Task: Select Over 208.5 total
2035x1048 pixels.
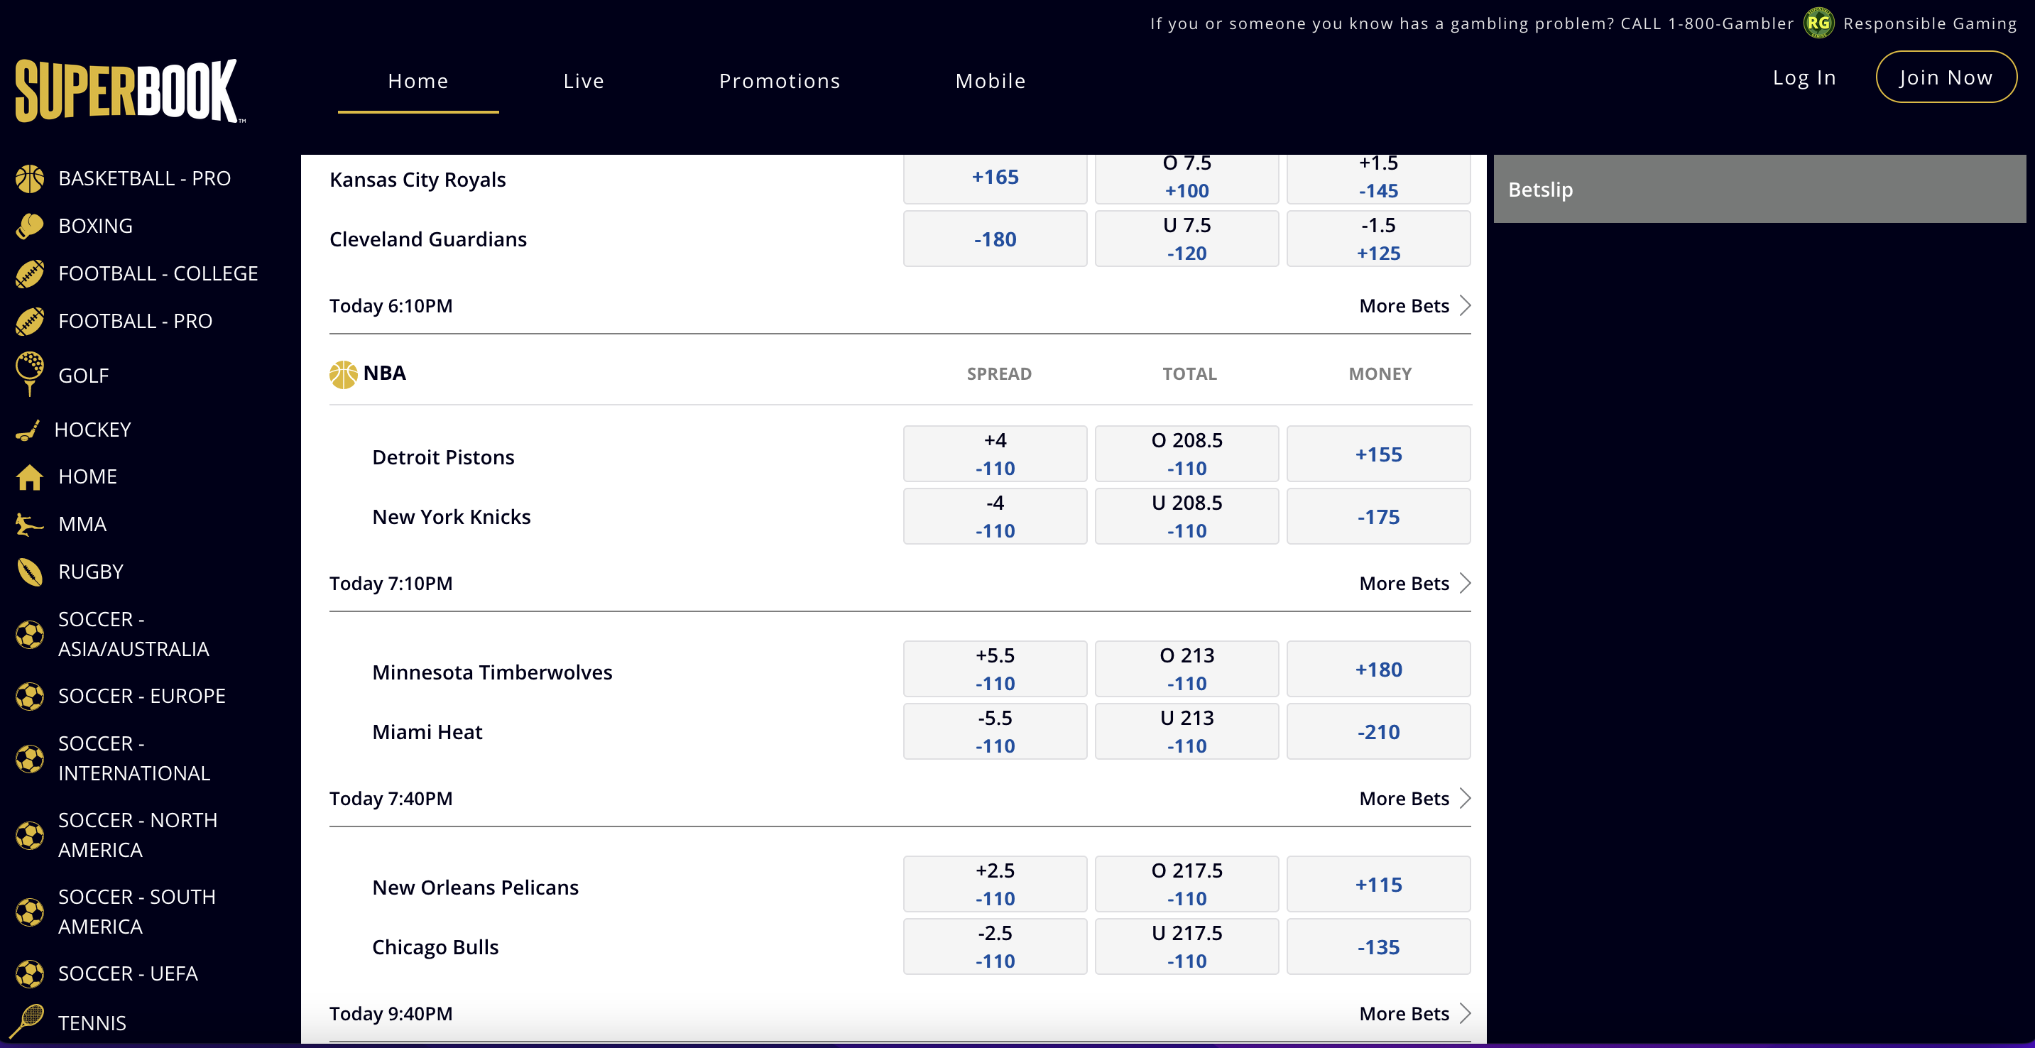Action: pyautogui.click(x=1186, y=454)
